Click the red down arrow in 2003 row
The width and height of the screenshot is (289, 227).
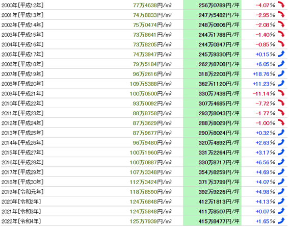click(x=281, y=34)
